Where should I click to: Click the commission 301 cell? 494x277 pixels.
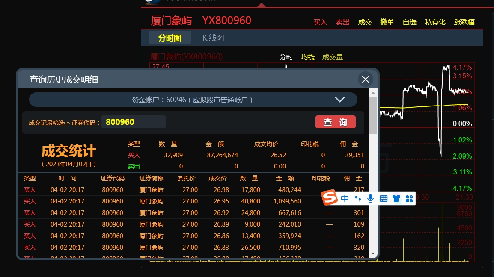pos(359,213)
